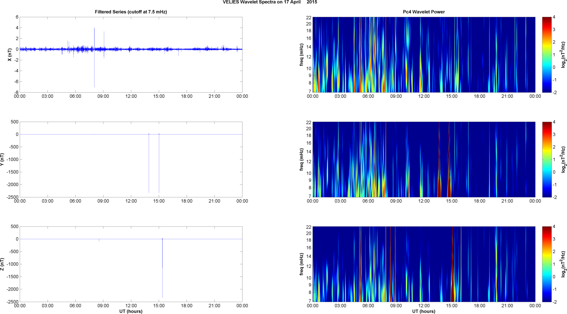Click log2(nT²/Hz) label beside top colorbar

point(563,55)
